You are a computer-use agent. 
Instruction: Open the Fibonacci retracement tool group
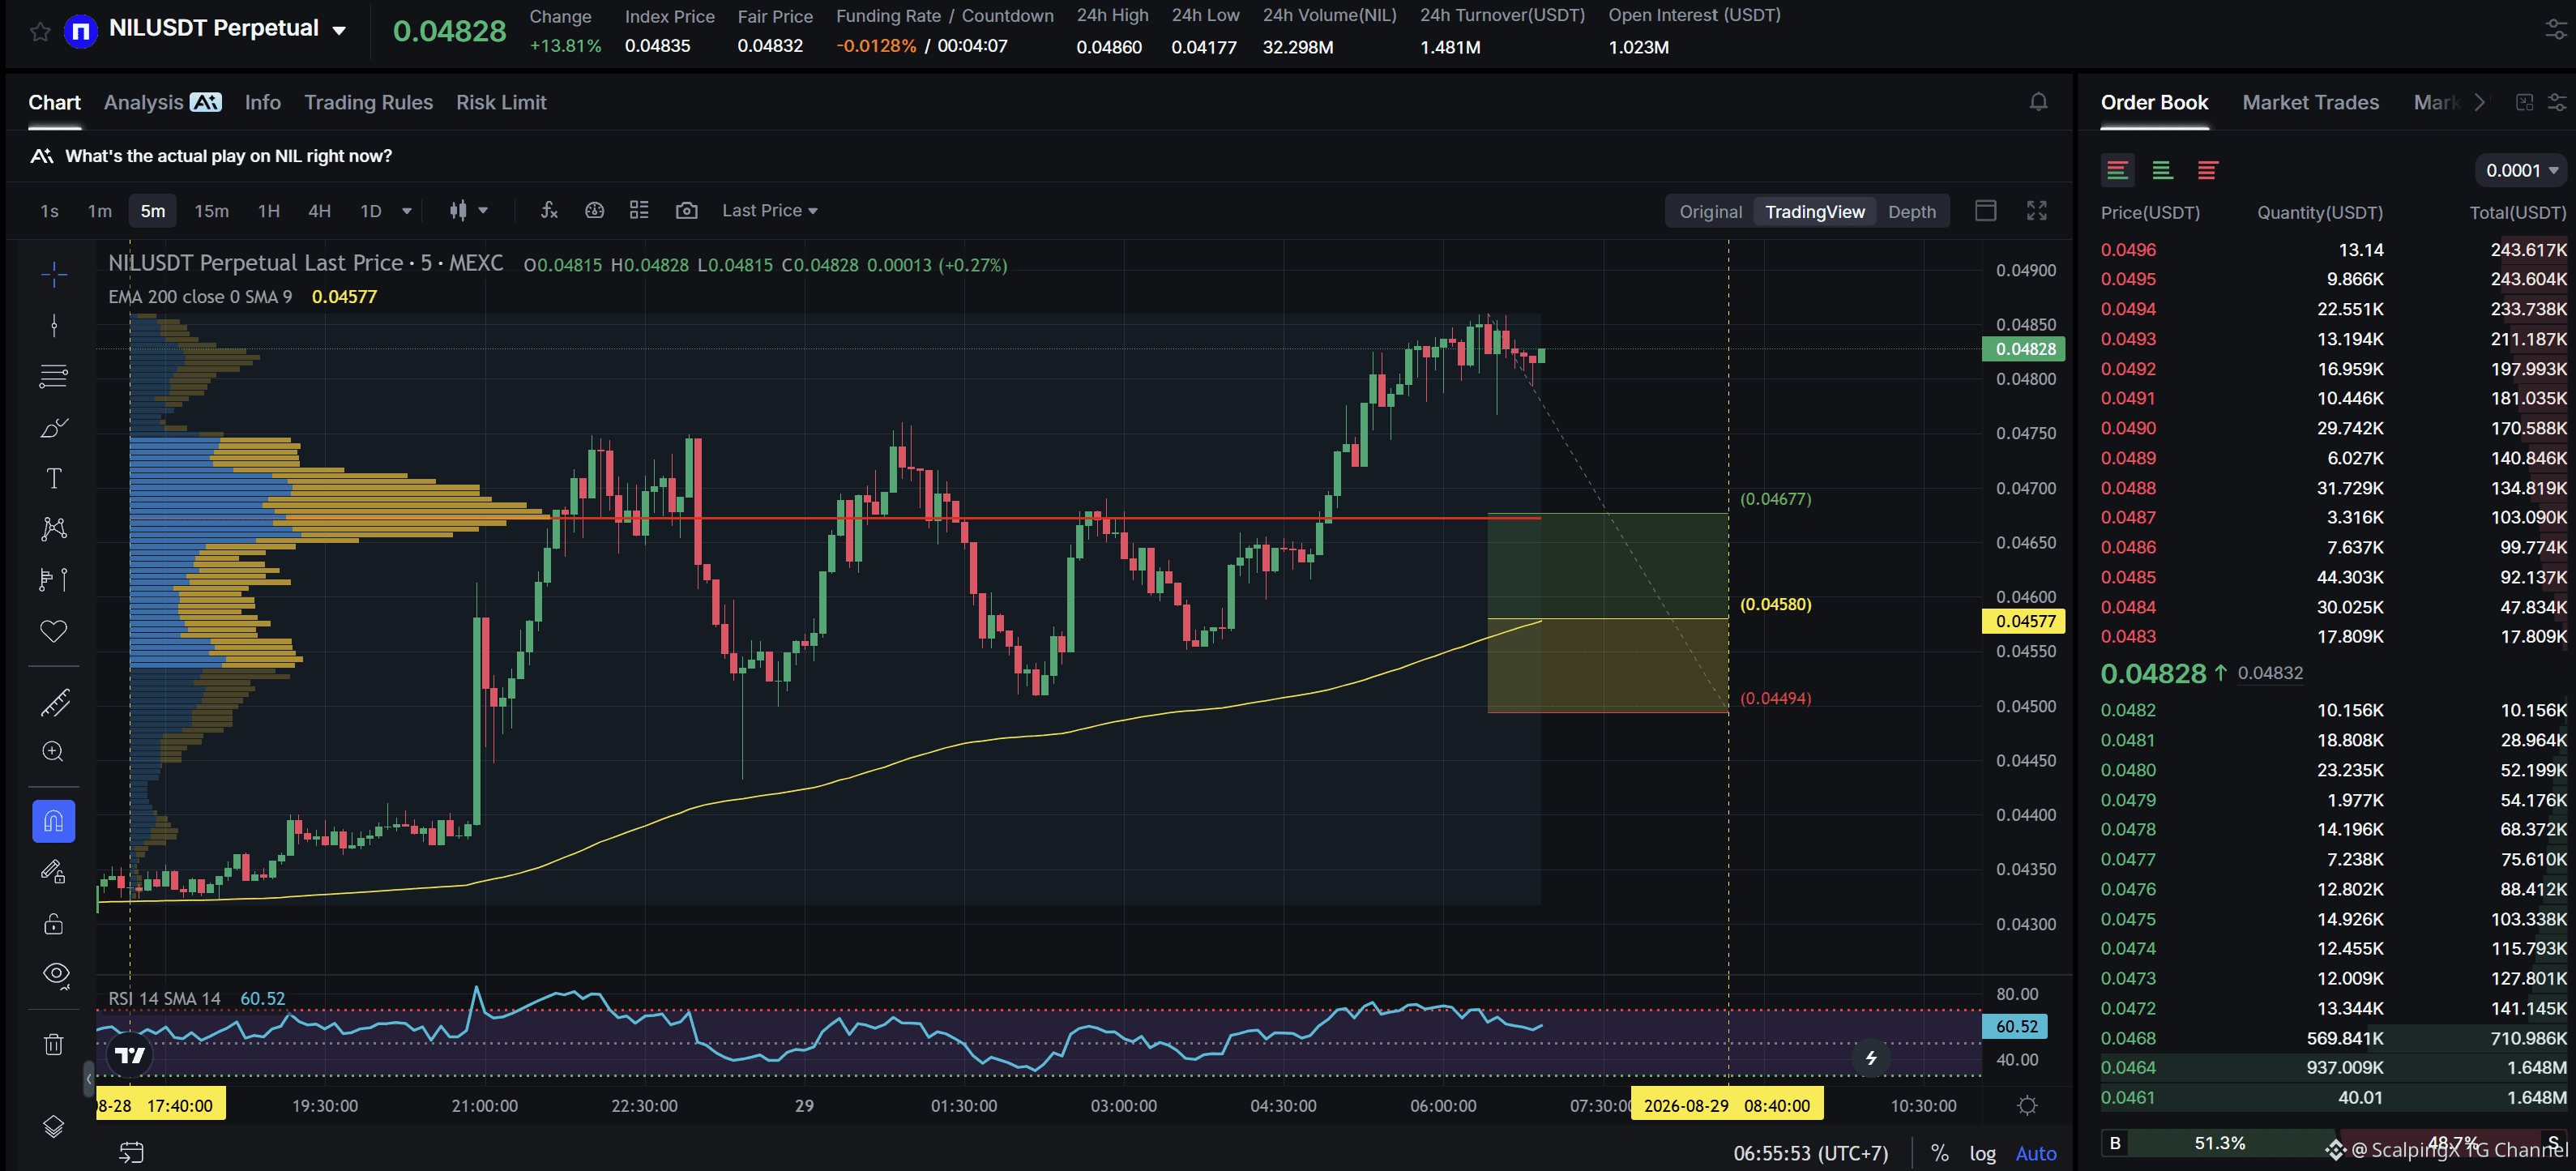point(54,376)
